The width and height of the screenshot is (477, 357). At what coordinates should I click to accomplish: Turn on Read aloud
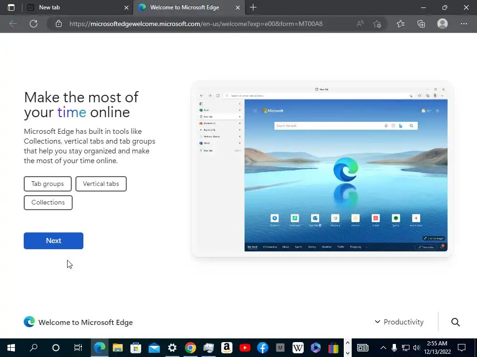pos(360,24)
